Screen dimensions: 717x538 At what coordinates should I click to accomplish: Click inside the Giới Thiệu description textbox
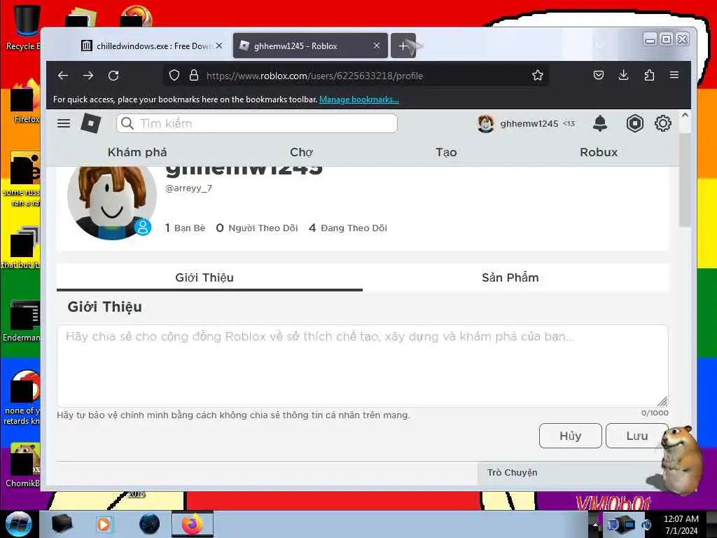point(363,366)
